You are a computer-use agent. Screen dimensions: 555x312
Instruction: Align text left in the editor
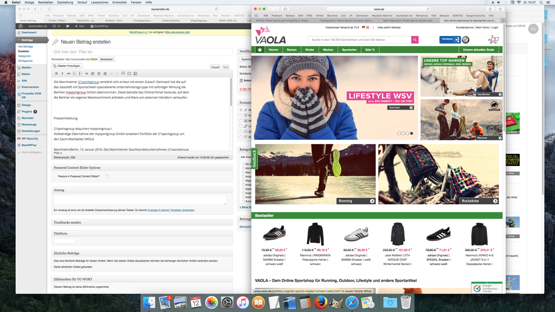point(93,74)
